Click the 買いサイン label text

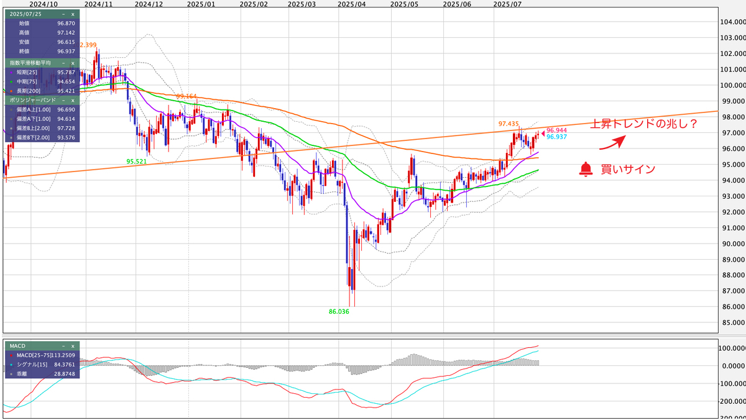click(x=628, y=169)
